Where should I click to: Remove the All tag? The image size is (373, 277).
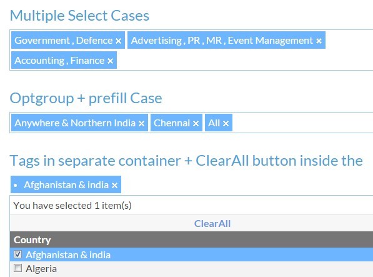coord(226,124)
